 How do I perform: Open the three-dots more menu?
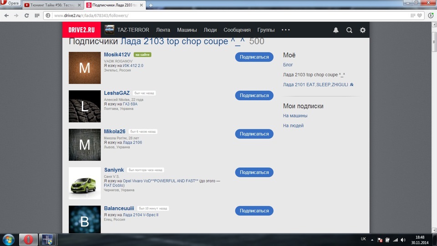[286, 30]
